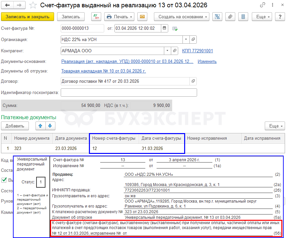
Task: Click Записать и закрыть button
Action: click(x=28, y=17)
